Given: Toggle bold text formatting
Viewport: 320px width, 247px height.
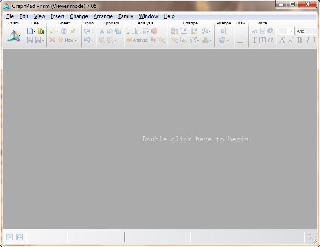Looking at the screenshot, I should click(x=299, y=40).
